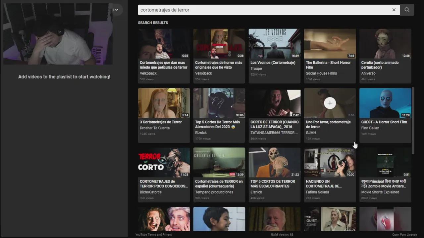This screenshot has width=424, height=238.
Task: Click 'Cortometrajes que dan mas miedo' video title
Action: [164, 65]
